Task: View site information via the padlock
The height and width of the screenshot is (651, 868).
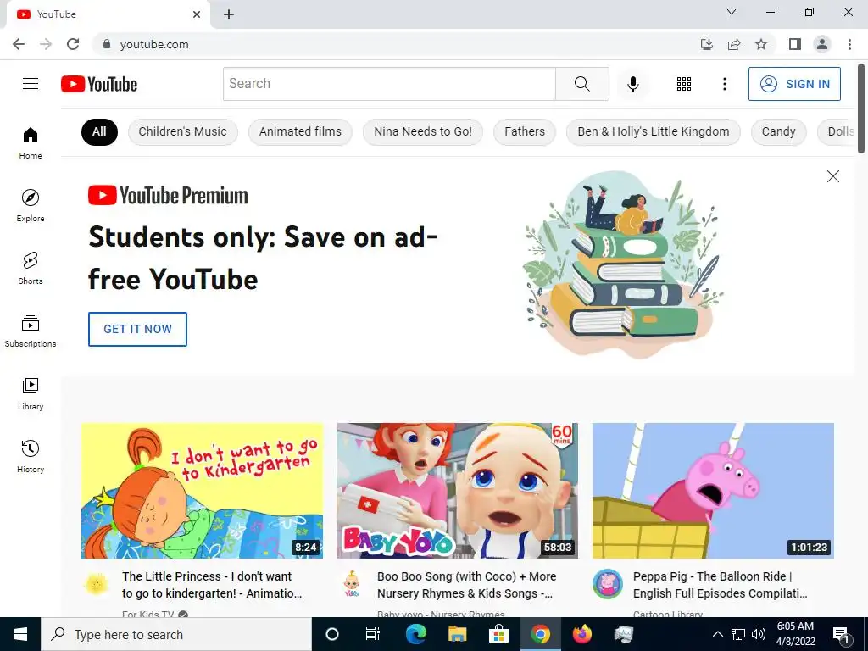Action: (x=107, y=44)
